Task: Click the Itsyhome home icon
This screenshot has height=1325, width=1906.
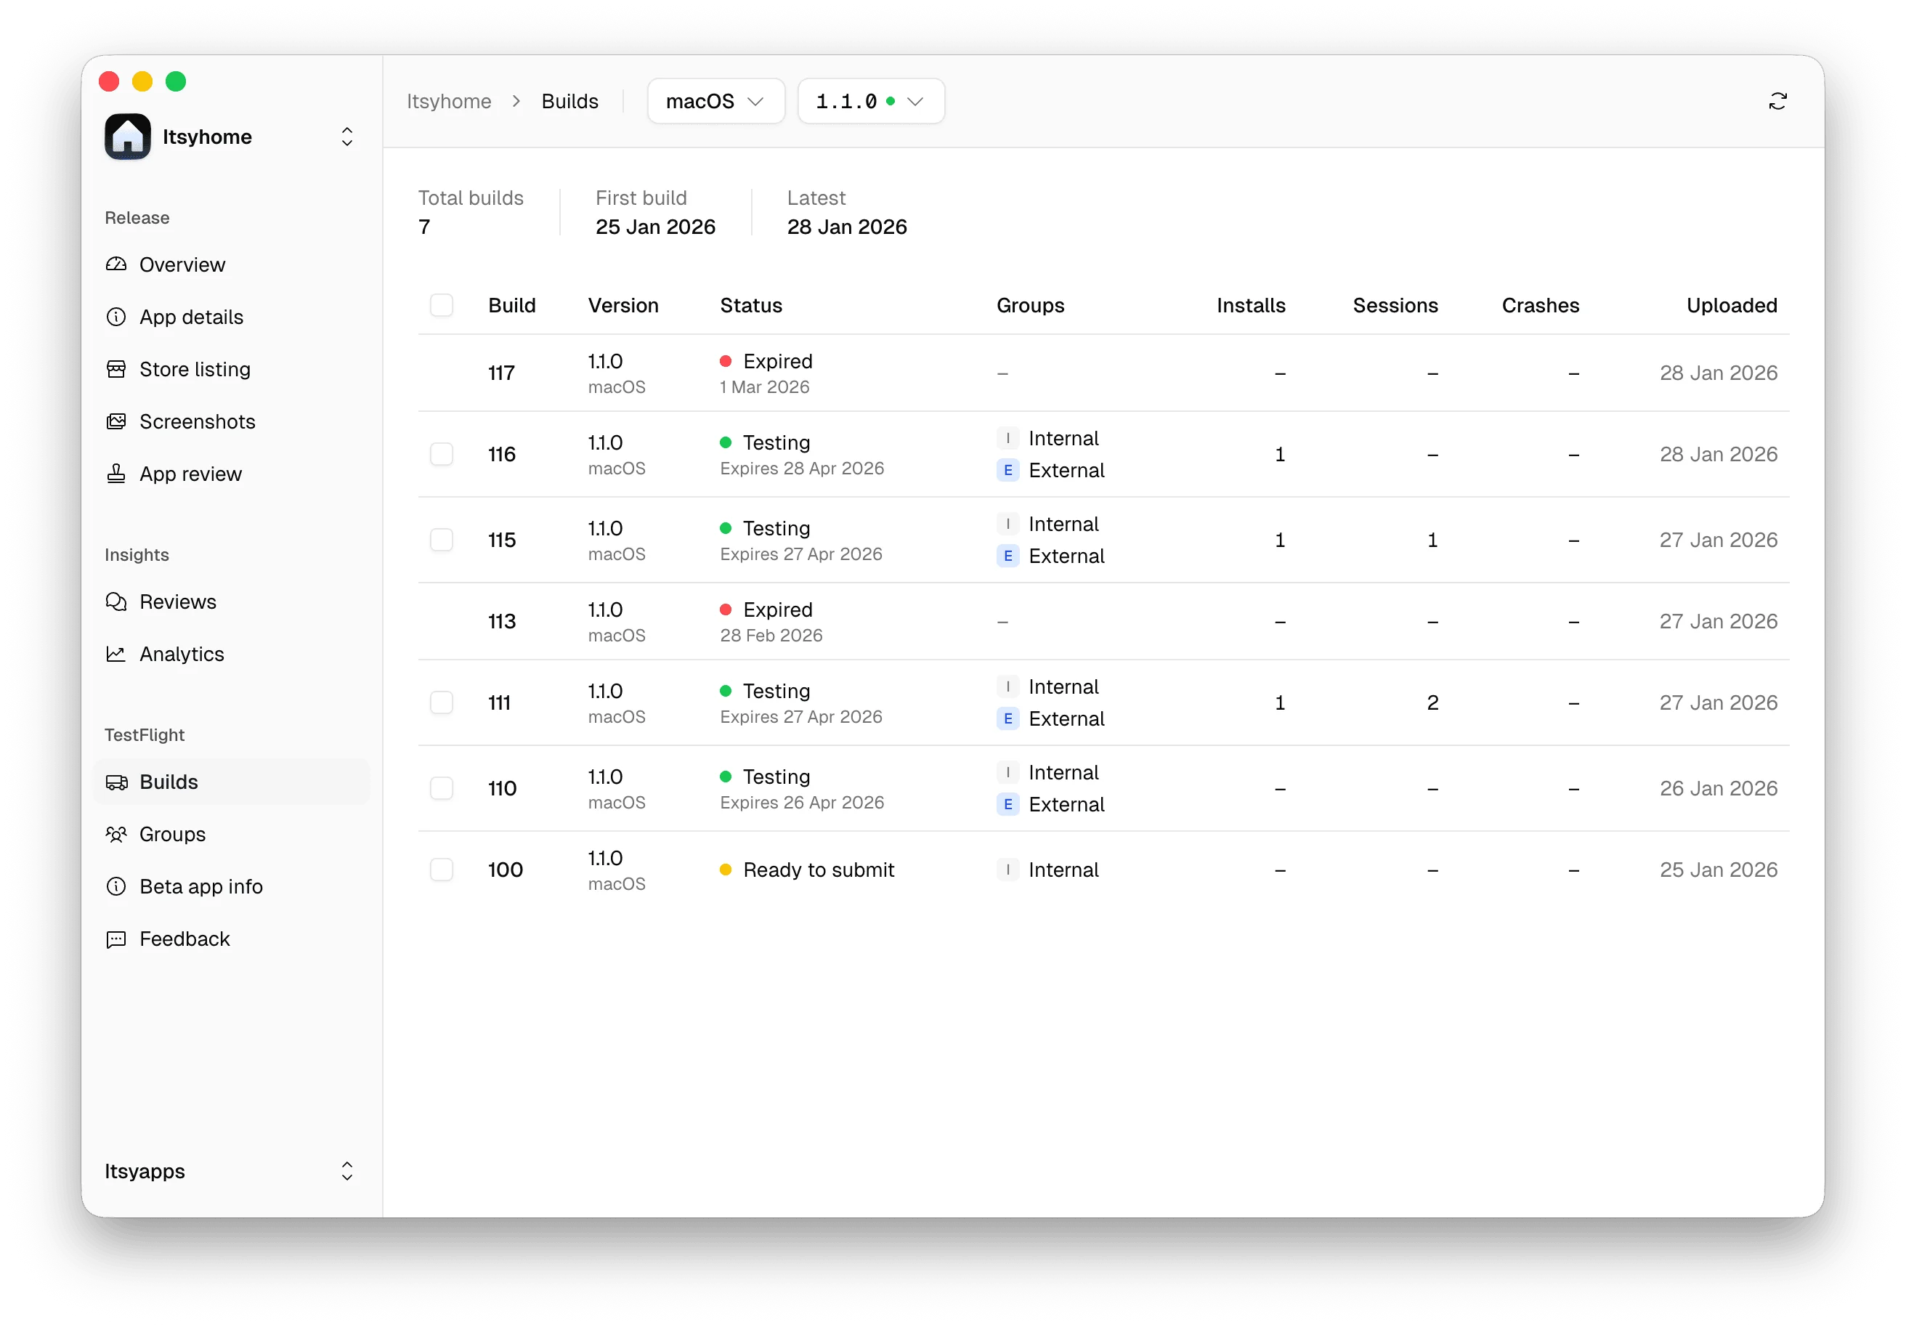Action: 126,136
